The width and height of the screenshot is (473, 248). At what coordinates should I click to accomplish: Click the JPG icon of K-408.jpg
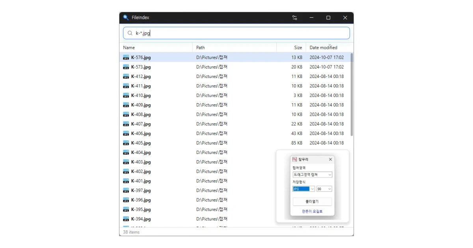126,115
